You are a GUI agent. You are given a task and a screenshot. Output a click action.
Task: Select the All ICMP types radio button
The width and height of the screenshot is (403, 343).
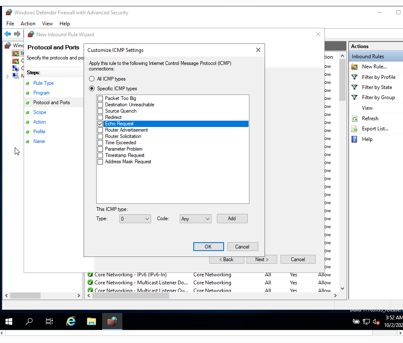[92, 79]
